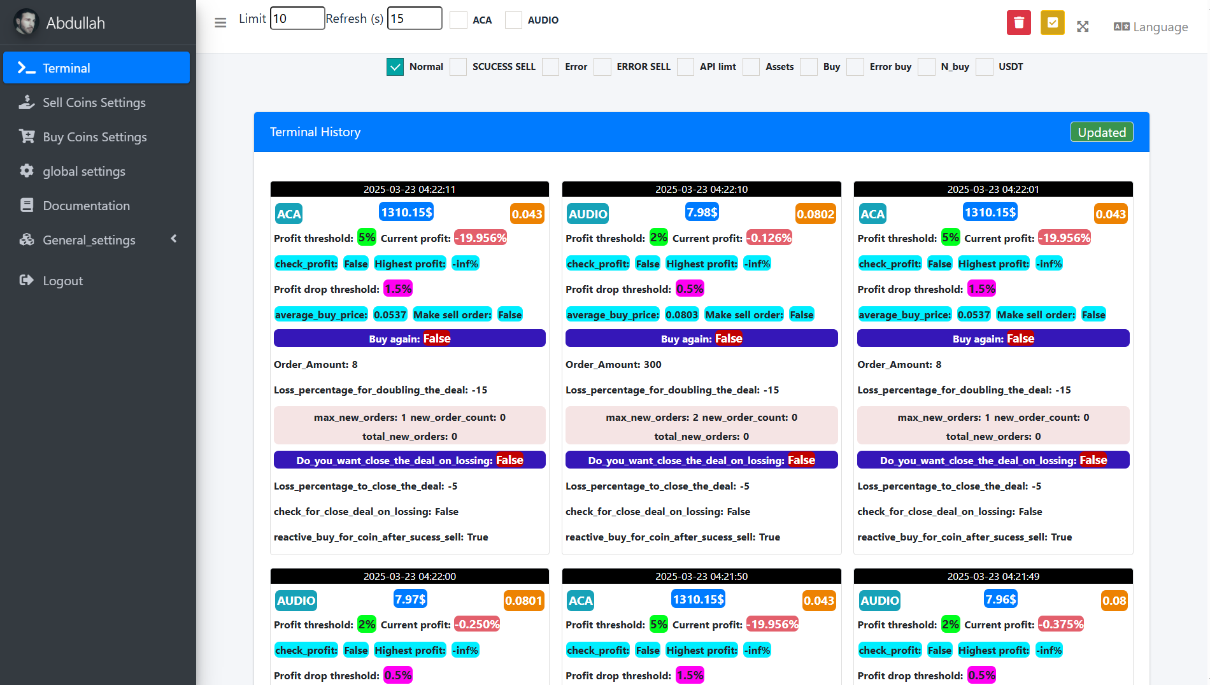The image size is (1210, 685).
Task: Click Order_Amount: 300 text
Action: (613, 364)
